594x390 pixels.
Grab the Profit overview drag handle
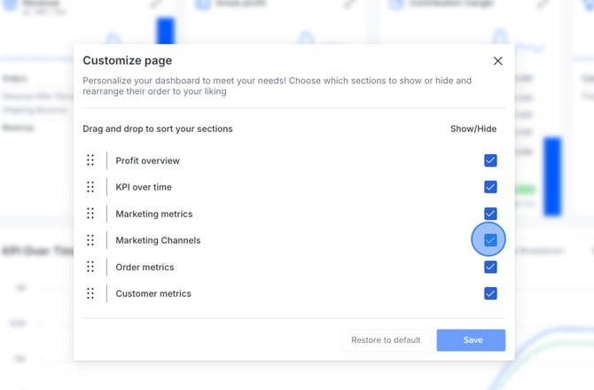point(90,160)
